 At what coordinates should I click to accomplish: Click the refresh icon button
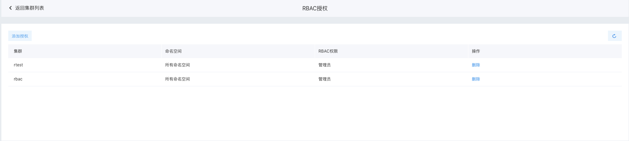click(615, 36)
